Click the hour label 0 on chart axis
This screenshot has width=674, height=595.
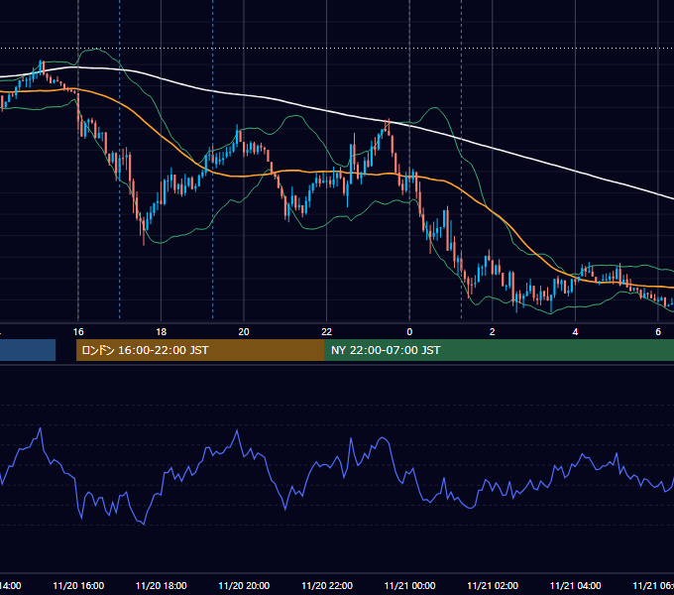409,332
